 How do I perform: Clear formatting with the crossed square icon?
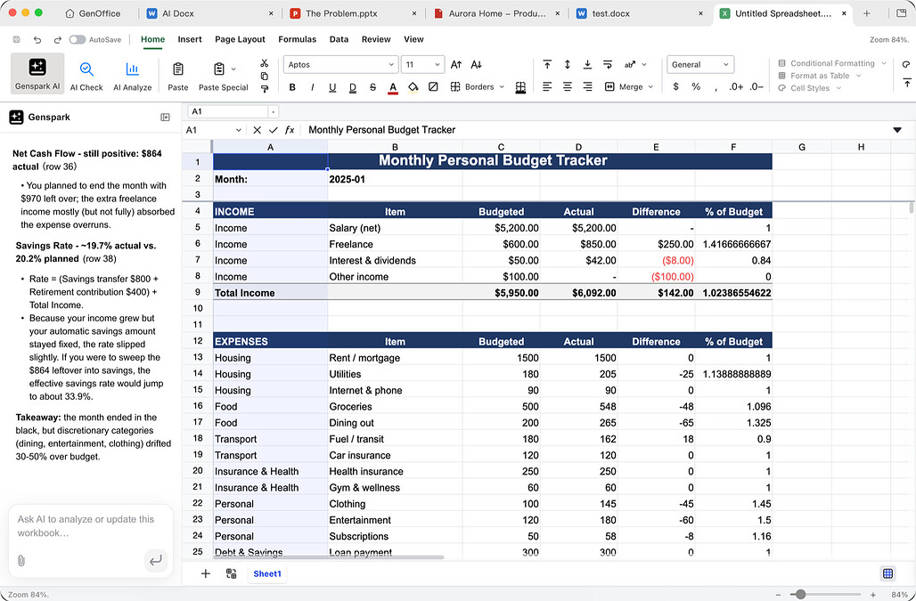click(x=433, y=87)
